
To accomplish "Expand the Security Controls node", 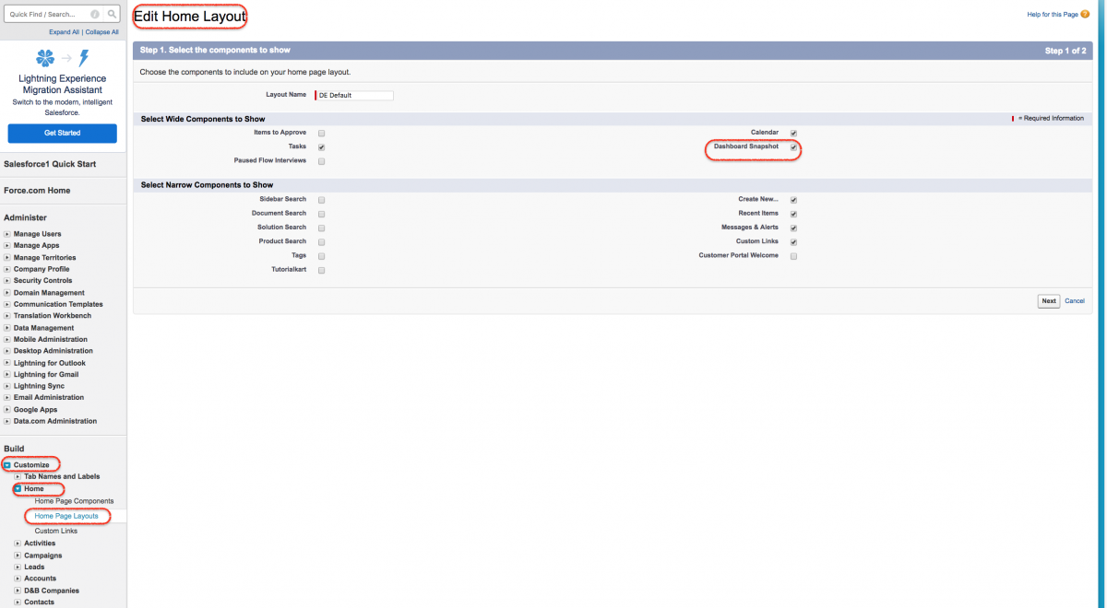I will point(7,281).
